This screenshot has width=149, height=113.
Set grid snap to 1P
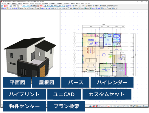(x=111, y=106)
